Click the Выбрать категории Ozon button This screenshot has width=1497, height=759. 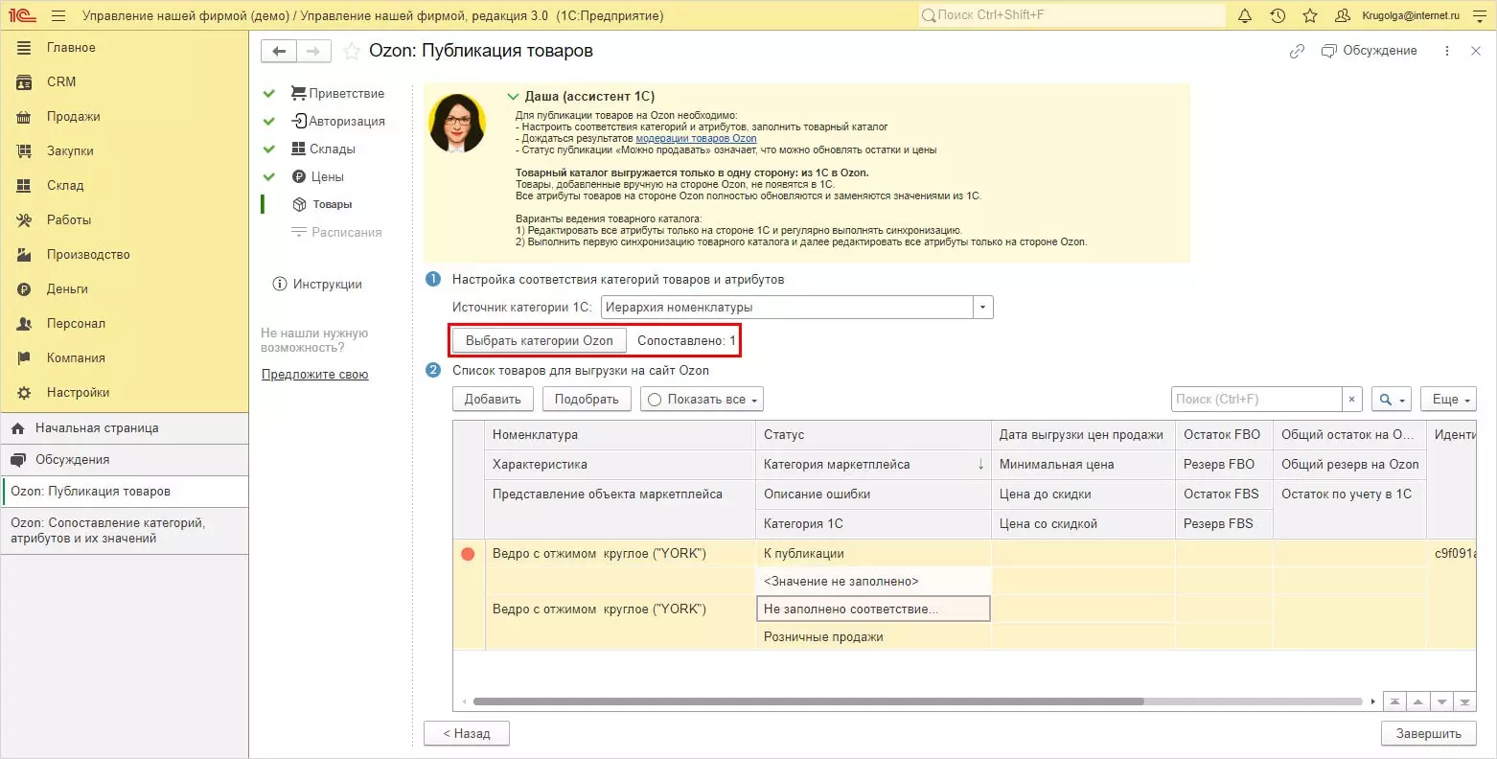pyautogui.click(x=540, y=340)
